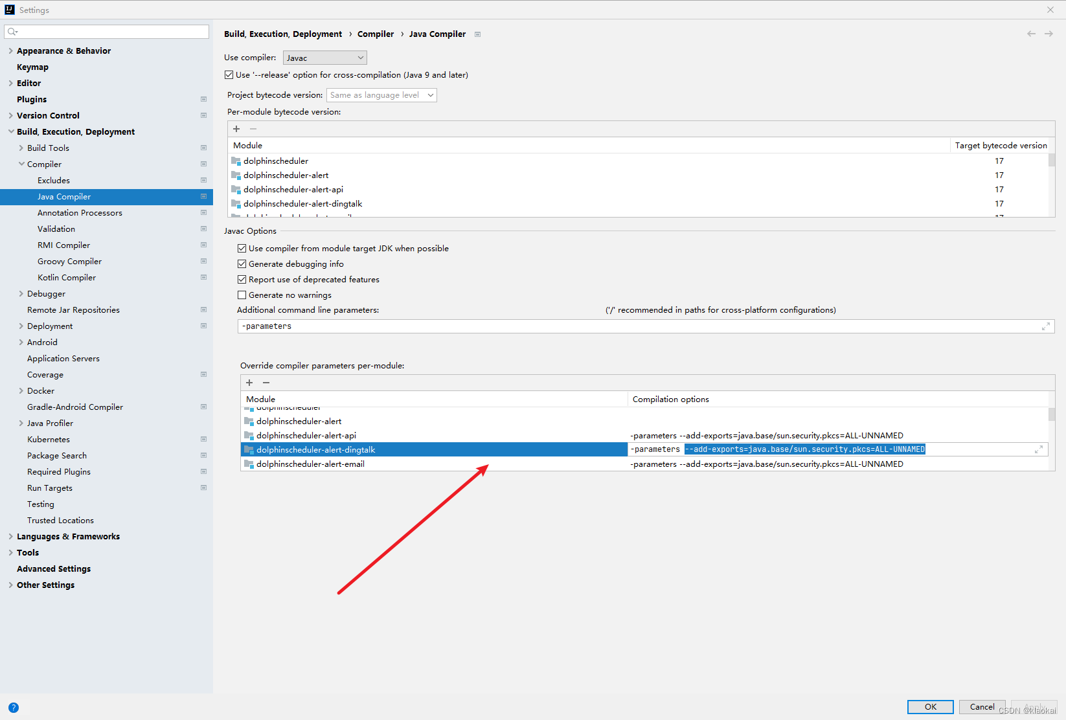The image size is (1066, 720).
Task: Click project-level icon beside Remote Jar Repositories
Action: [x=203, y=309]
